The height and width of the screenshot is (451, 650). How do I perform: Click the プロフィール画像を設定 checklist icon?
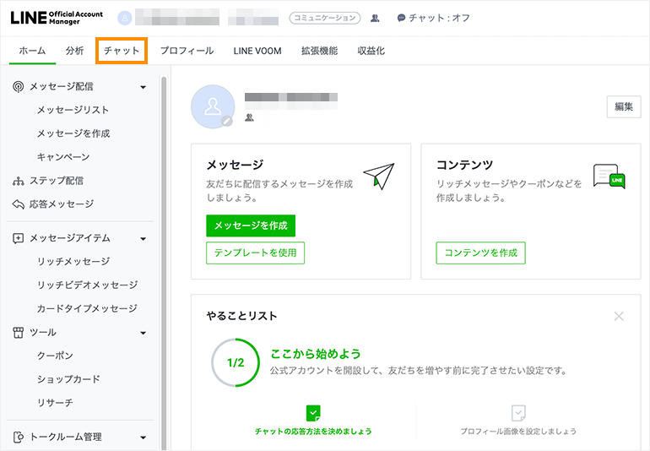coord(518,413)
